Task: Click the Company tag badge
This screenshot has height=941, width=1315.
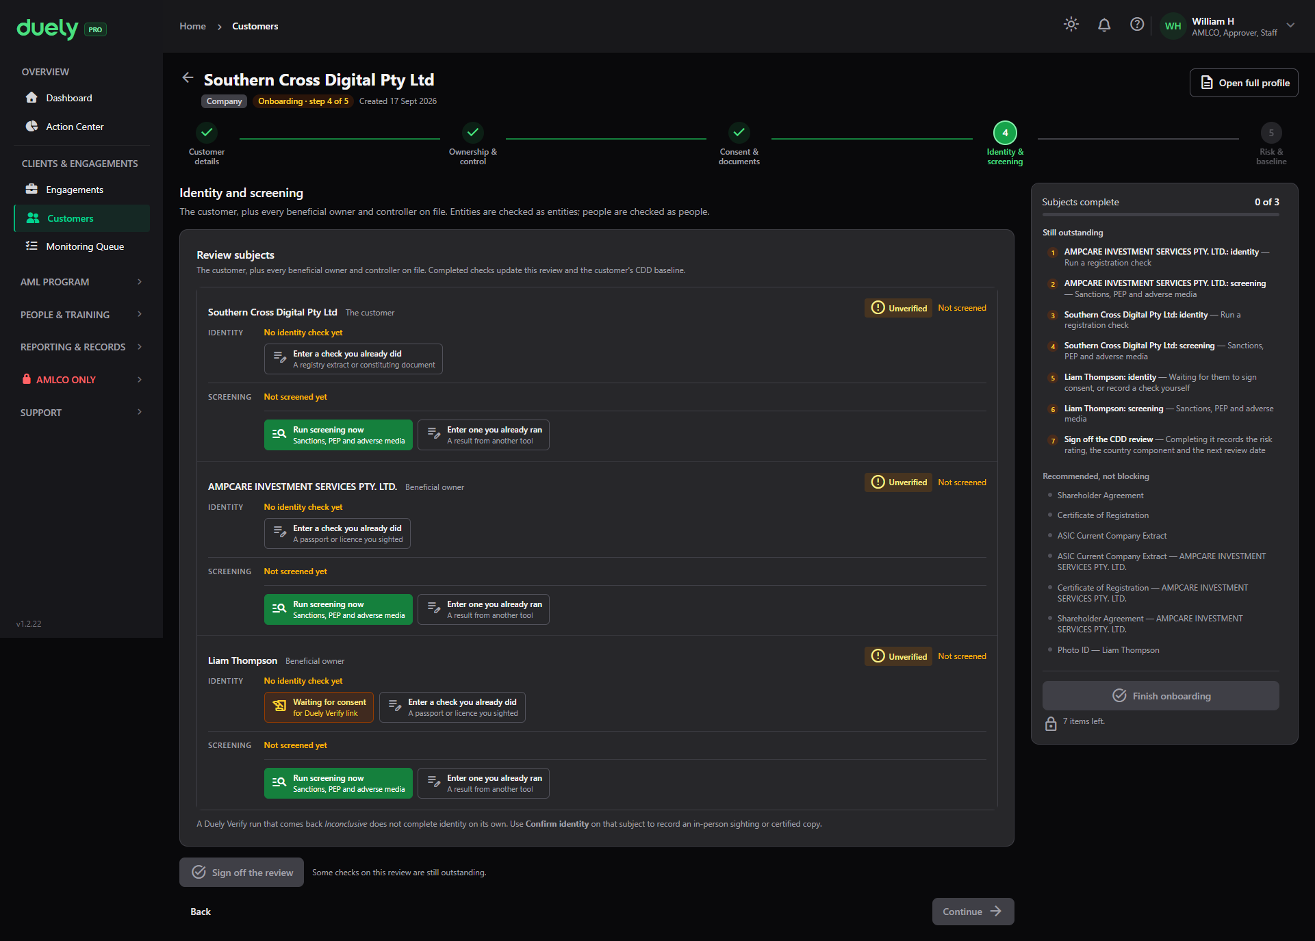Action: [224, 101]
